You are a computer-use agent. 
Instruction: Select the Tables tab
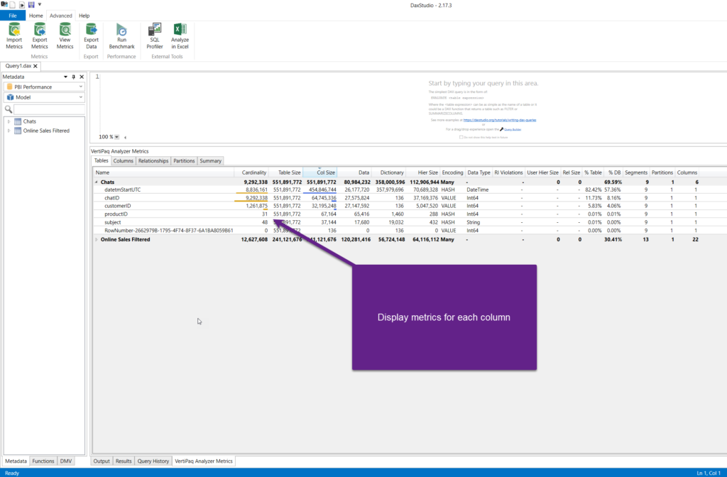pyautogui.click(x=101, y=160)
